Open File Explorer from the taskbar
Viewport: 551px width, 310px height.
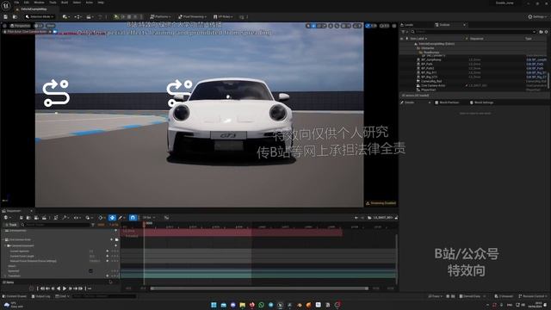(x=242, y=305)
